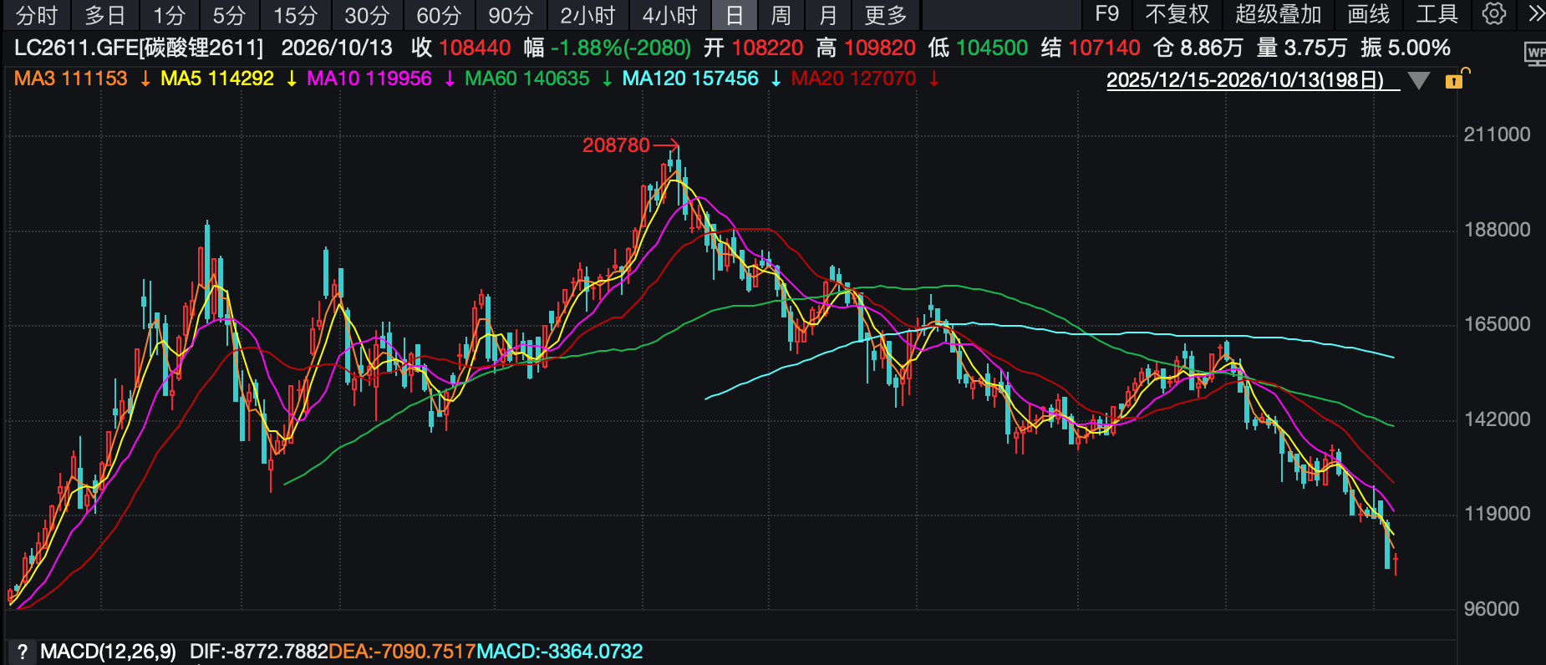The image size is (1546, 665).
Task: Select the 60分 period tab
Action: [440, 15]
